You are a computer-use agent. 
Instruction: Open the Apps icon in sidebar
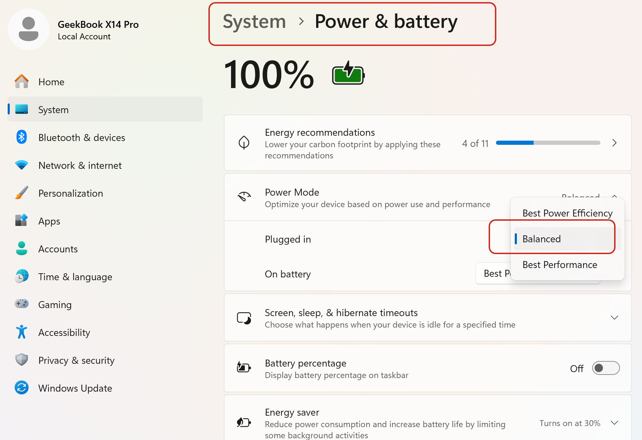[x=22, y=220]
